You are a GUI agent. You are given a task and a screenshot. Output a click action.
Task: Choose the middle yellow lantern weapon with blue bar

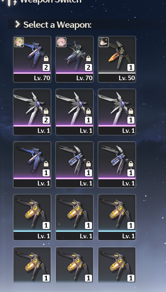74,217
